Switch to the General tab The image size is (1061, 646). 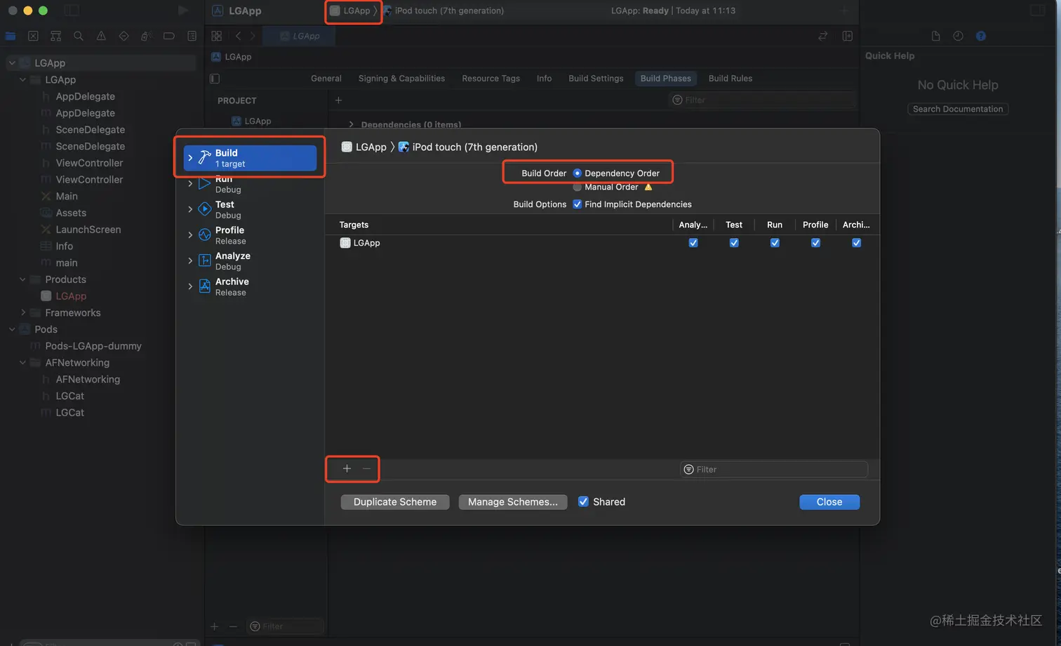pyautogui.click(x=326, y=79)
